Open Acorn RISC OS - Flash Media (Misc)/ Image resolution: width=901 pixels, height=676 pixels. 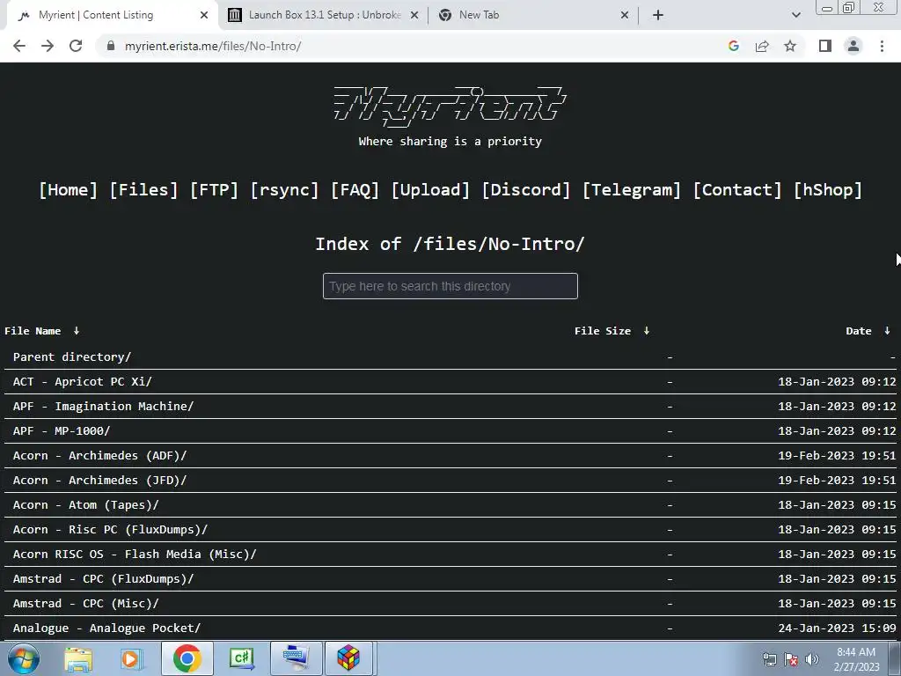(135, 555)
